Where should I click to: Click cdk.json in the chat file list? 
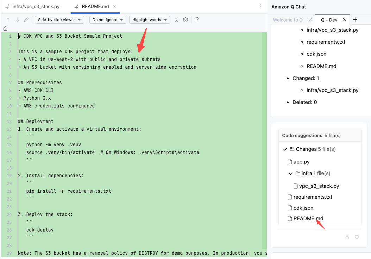pyautogui.click(x=316, y=54)
